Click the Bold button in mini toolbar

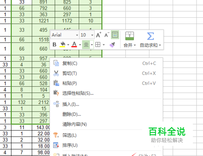54,45
